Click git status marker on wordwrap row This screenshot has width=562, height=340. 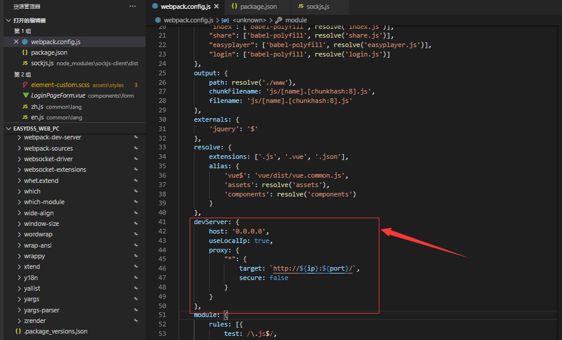(136, 234)
